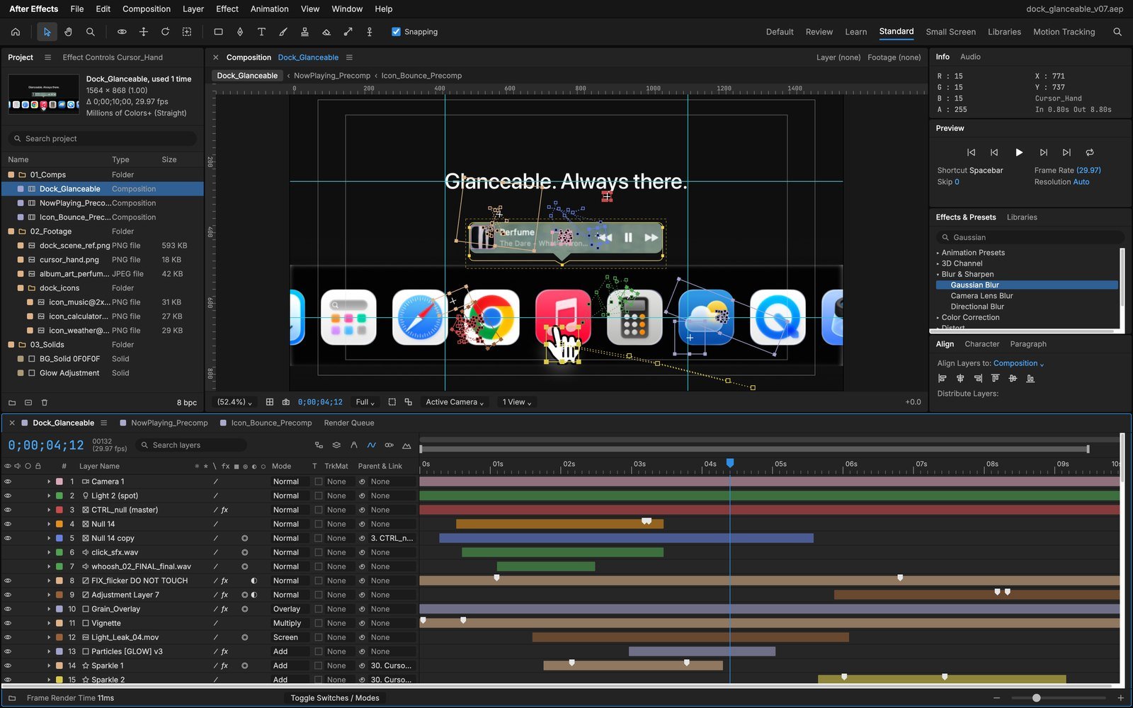The image size is (1133, 708).
Task: Click the green label swatch of Light 2
Action: click(59, 496)
